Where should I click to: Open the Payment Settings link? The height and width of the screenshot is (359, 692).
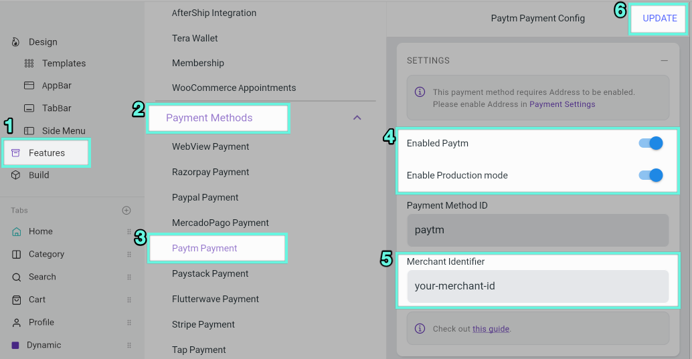click(562, 104)
